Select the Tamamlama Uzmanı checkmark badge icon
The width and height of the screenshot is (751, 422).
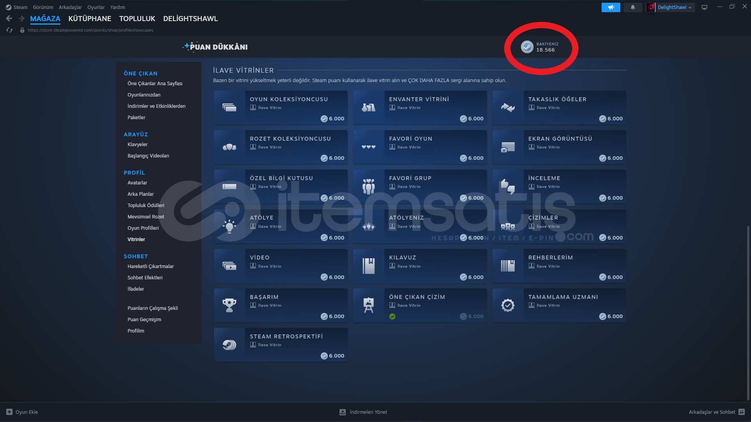[x=508, y=305]
